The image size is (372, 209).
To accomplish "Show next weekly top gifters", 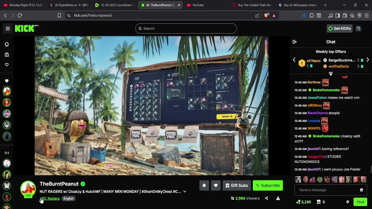I will [368, 60].
